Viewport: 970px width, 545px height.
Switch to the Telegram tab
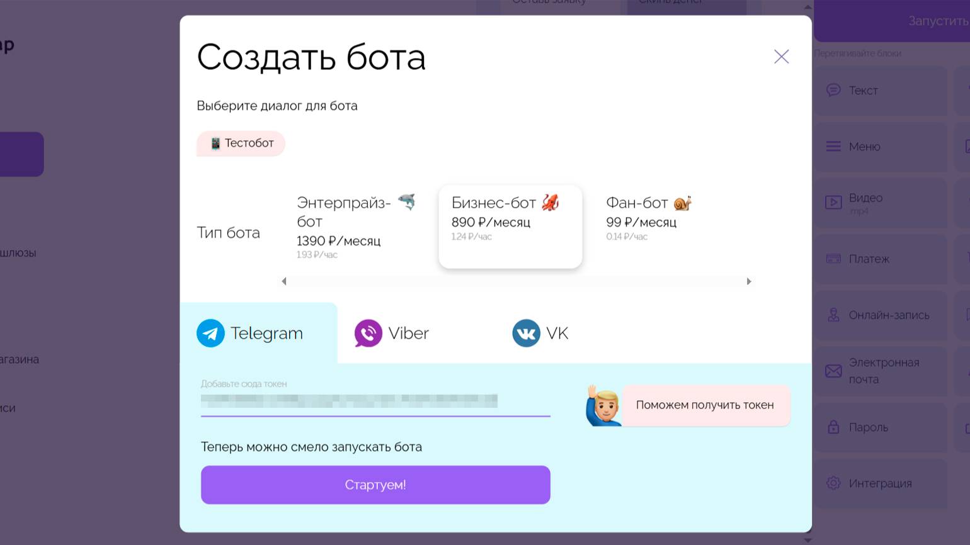coord(258,333)
